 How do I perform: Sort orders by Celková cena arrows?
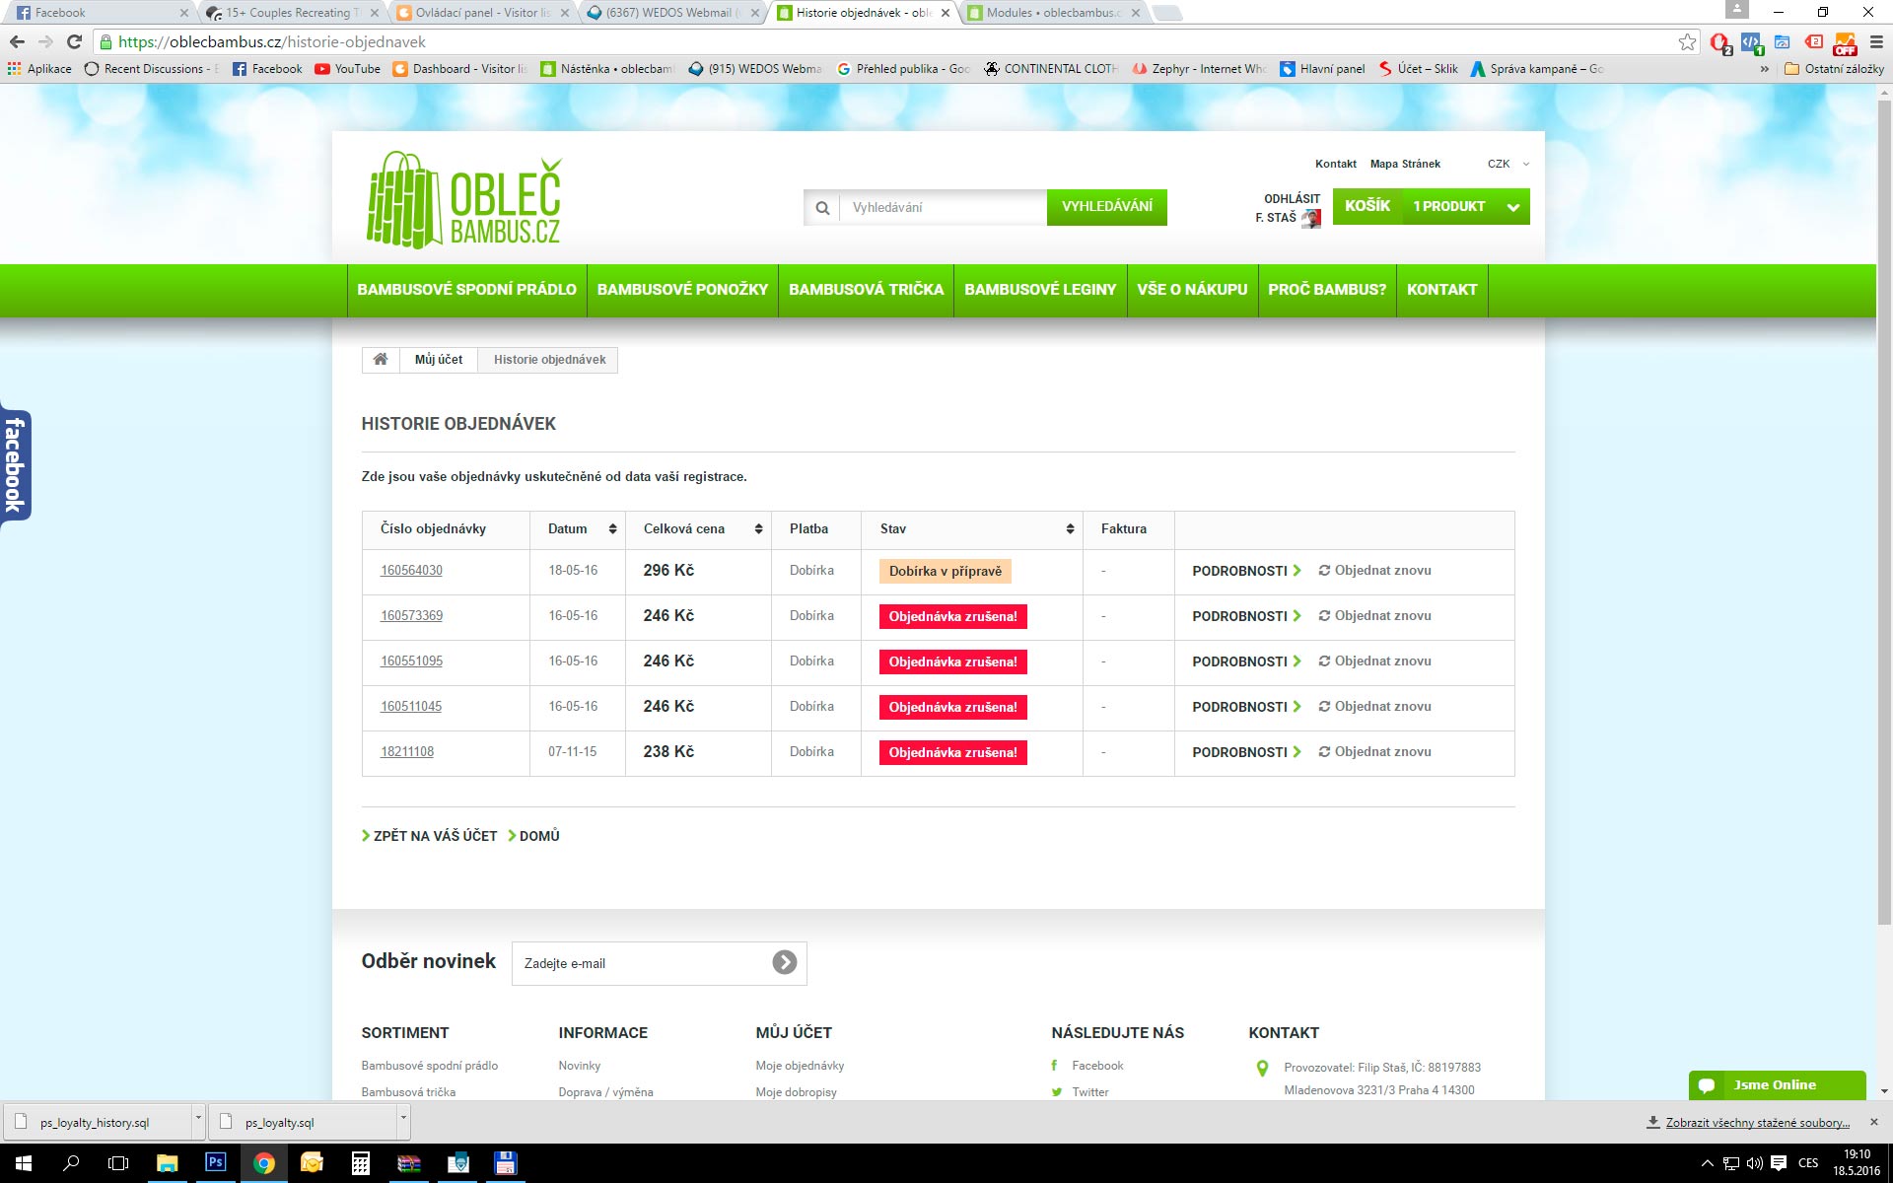(x=758, y=529)
